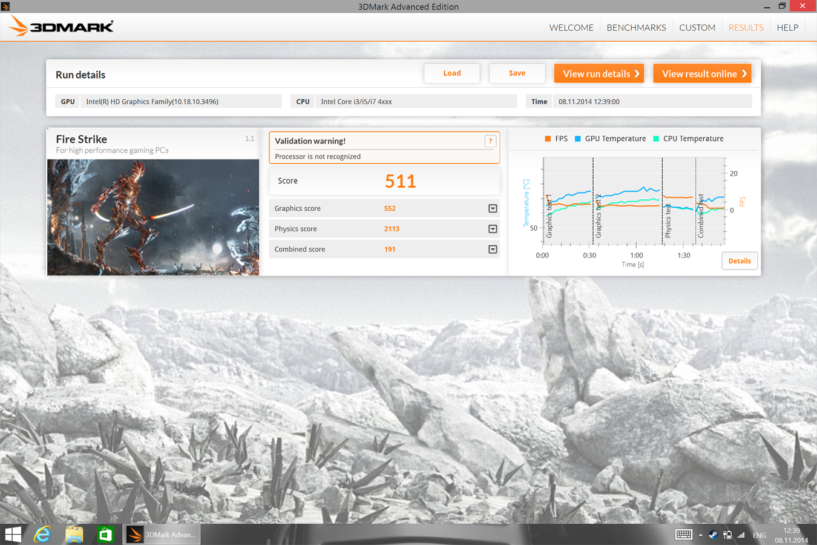817x545 pixels.
Task: Expand the Physics score details
Action: point(493,229)
